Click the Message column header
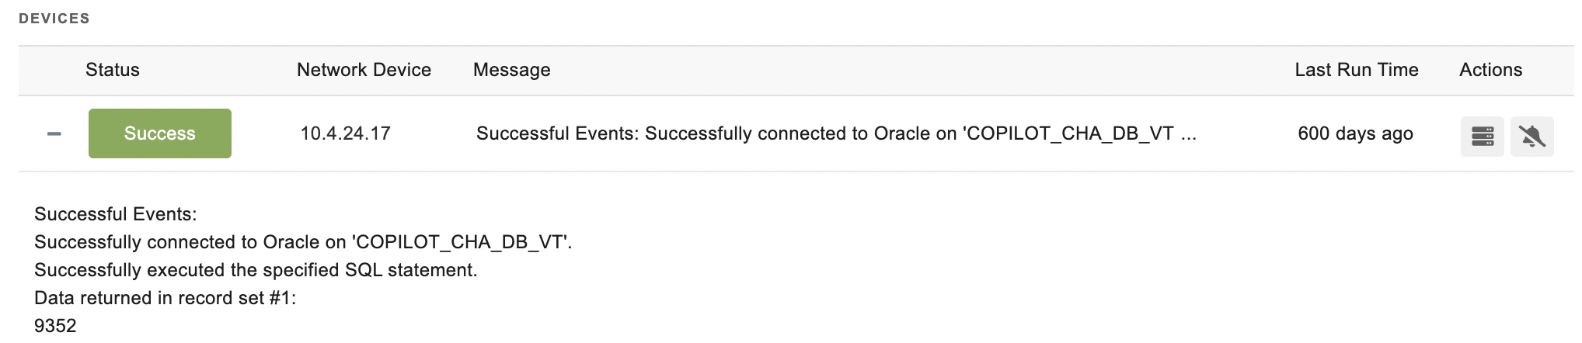The width and height of the screenshot is (1582, 343). [512, 70]
